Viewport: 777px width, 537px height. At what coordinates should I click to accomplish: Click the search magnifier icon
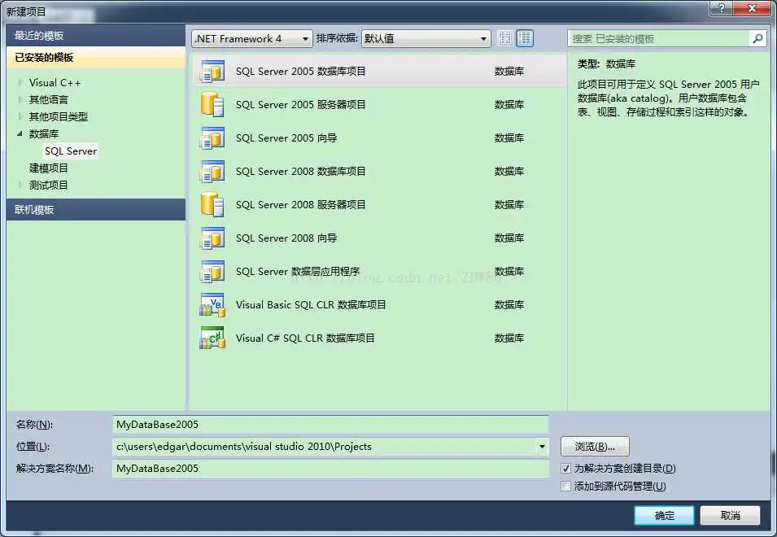click(757, 38)
